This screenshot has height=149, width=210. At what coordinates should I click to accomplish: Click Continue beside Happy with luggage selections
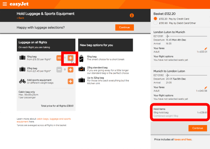point(124,27)
